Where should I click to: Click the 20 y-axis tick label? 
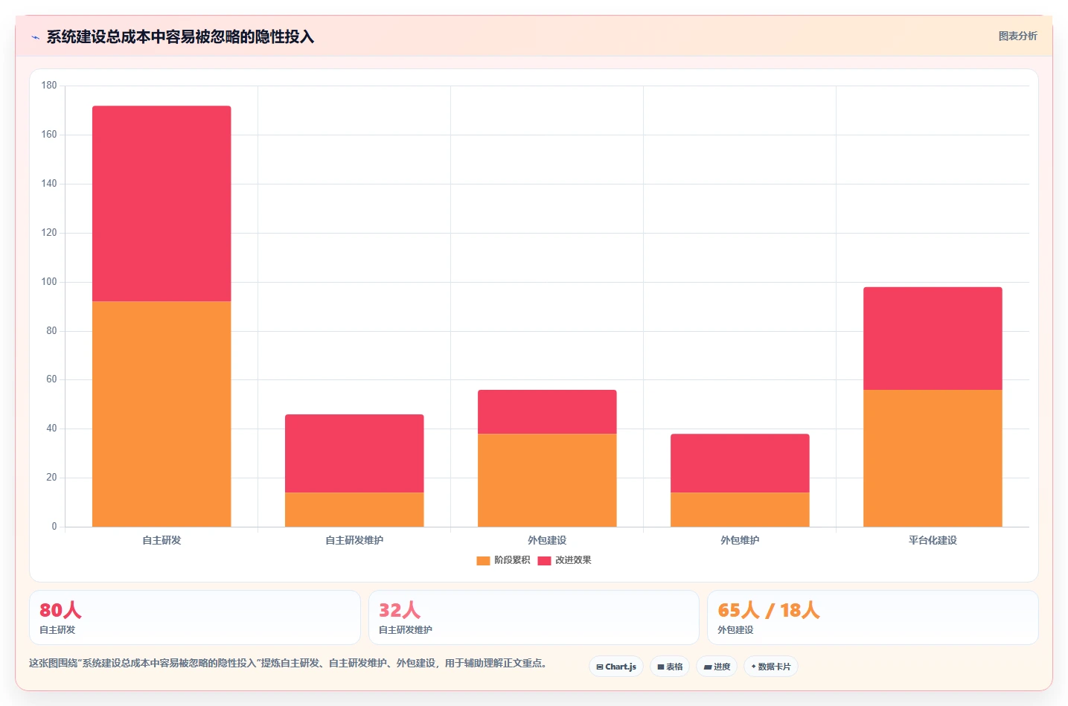point(51,478)
